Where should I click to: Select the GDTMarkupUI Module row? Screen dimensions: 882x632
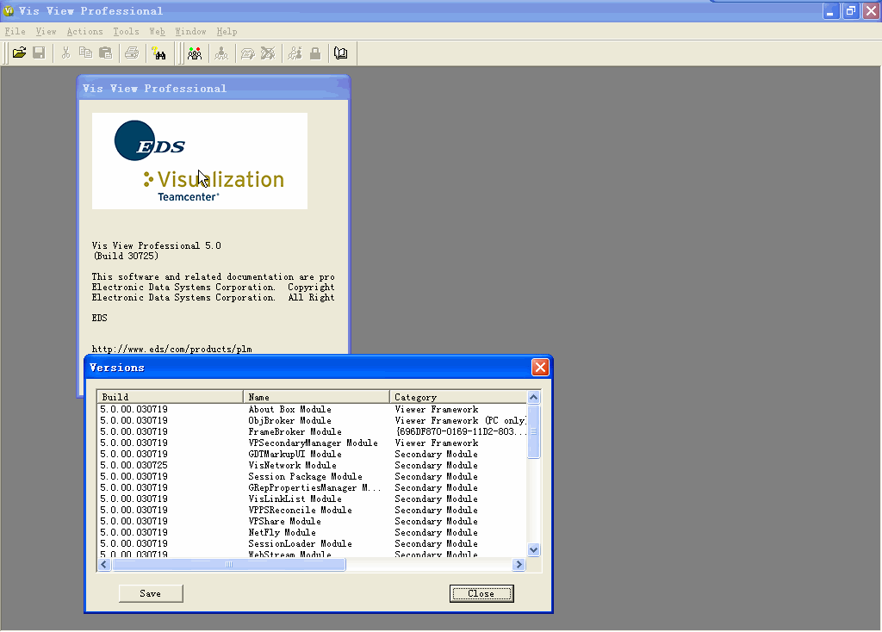[x=312, y=455]
